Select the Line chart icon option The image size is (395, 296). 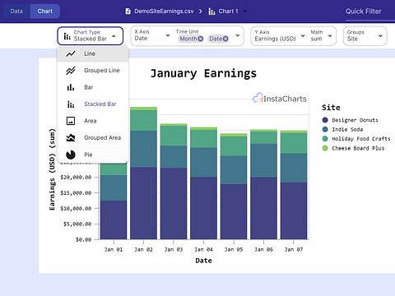[x=71, y=53]
